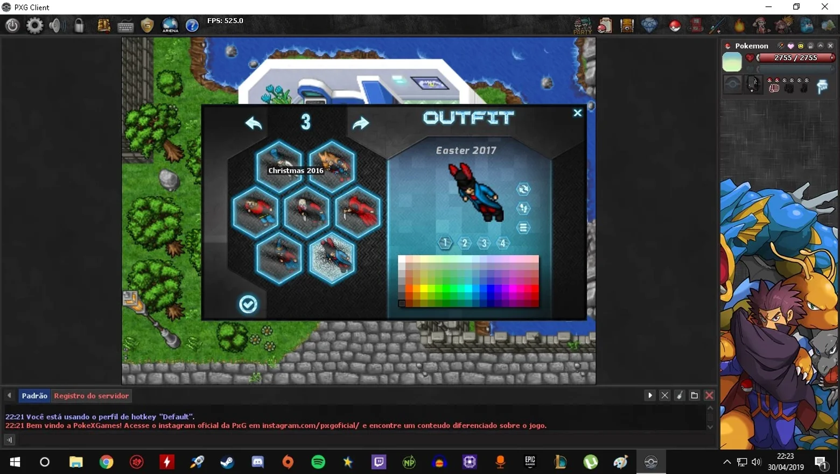This screenshot has height=474, width=840.
Task: Select outfit color part 2
Action: pos(465,243)
